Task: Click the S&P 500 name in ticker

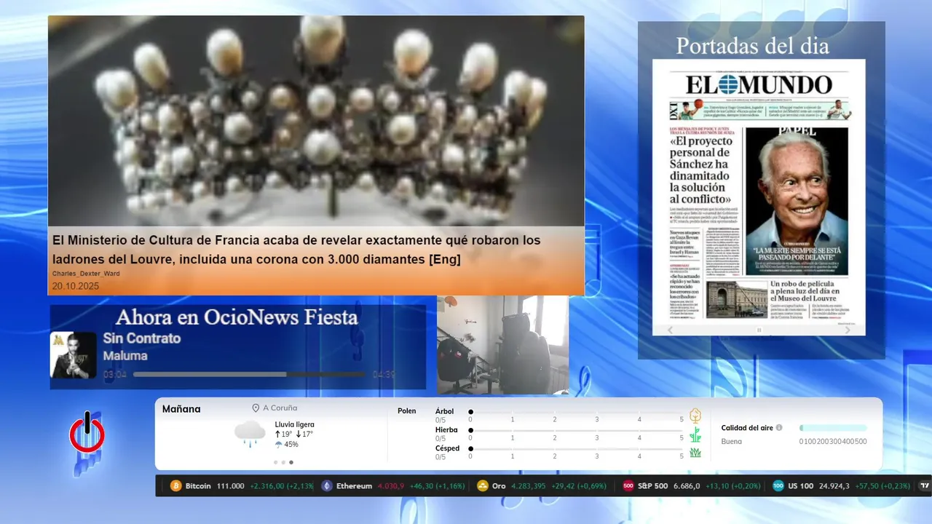Action: coord(653,486)
